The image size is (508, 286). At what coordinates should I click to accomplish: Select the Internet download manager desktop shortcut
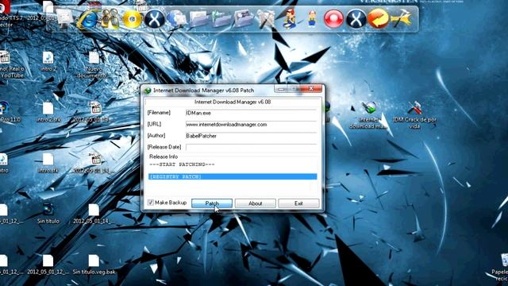(368, 115)
